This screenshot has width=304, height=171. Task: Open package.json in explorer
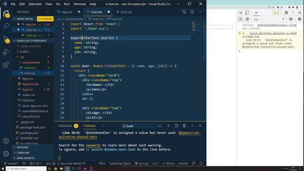(x=29, y=133)
